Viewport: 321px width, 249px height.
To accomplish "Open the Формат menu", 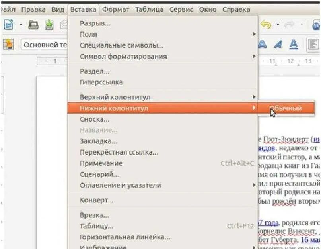I will (x=116, y=10).
